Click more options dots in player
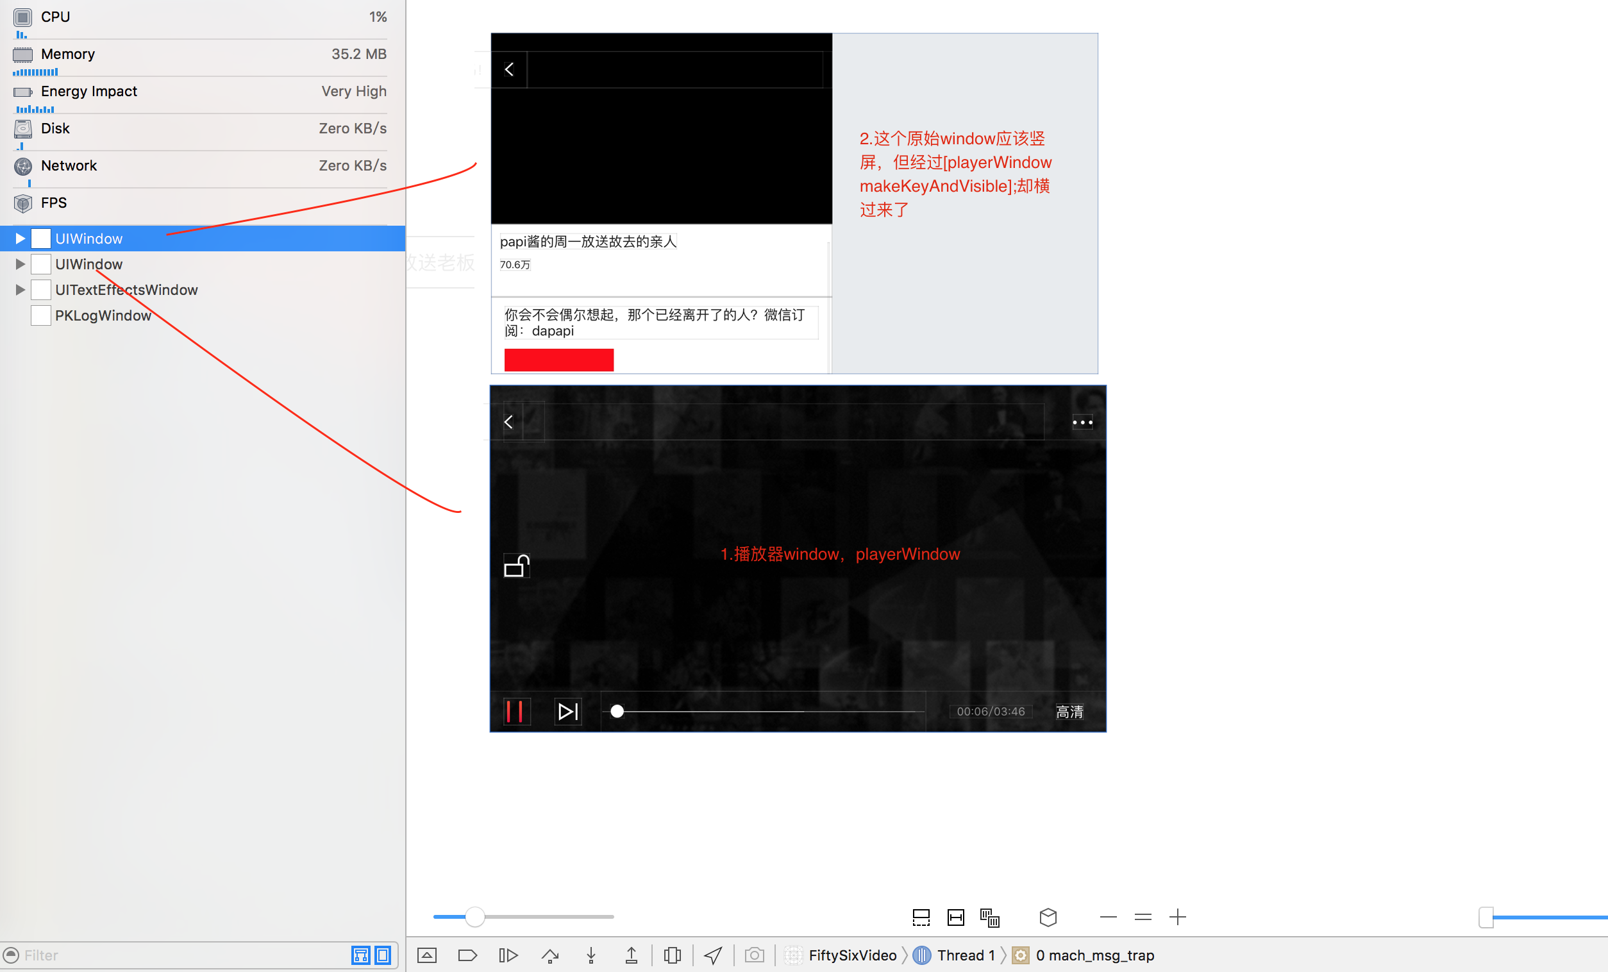 1082,423
